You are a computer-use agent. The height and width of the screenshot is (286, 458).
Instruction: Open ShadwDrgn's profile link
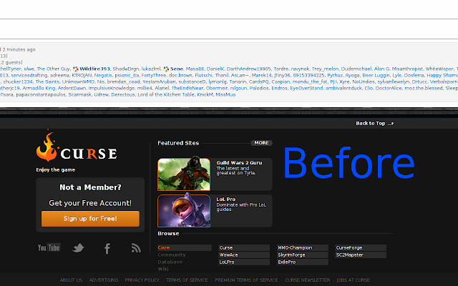126,69
